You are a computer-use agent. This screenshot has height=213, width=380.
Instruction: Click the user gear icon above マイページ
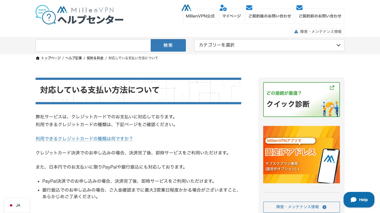click(223, 8)
